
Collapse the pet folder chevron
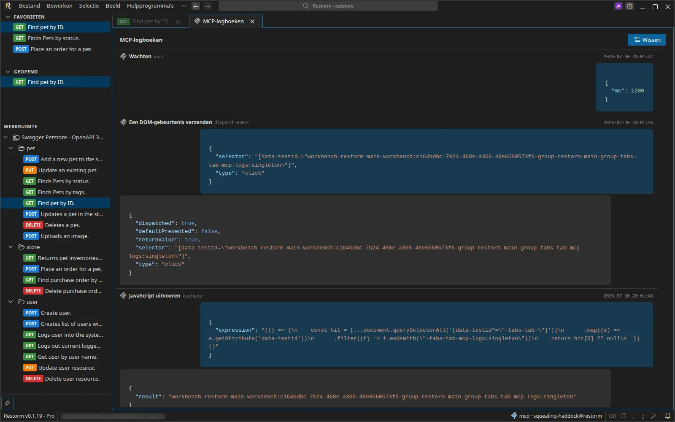click(x=11, y=148)
